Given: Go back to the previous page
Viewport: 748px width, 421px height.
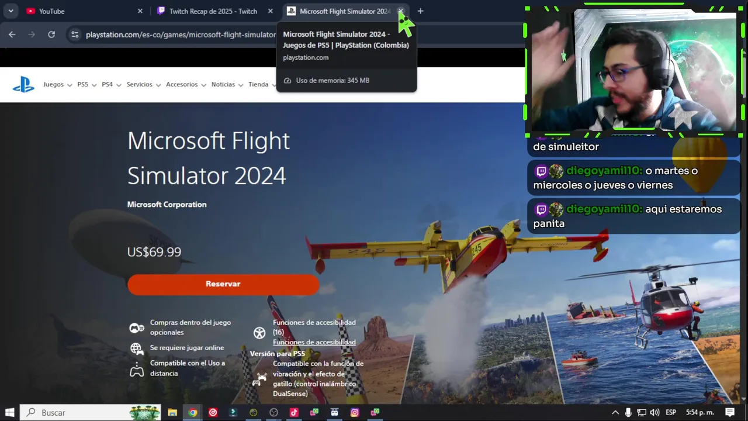Looking at the screenshot, I should click(12, 34).
